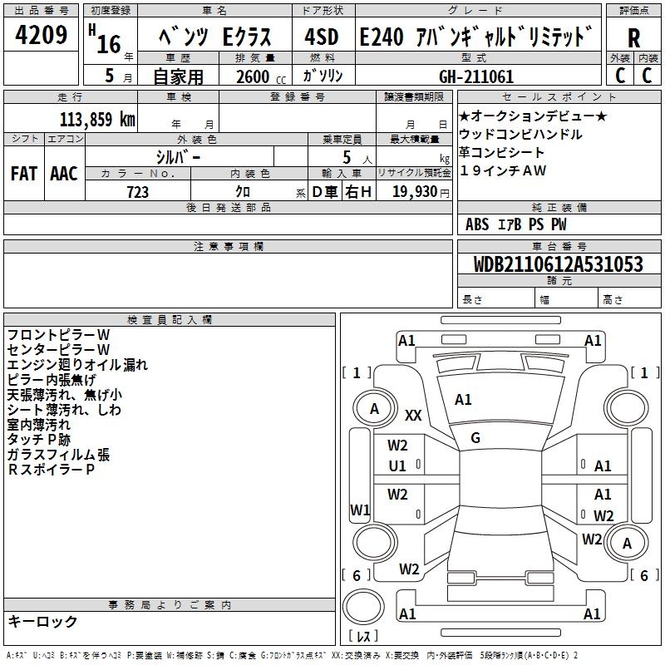Click the grade E240 アバンギャルドリミテッド
The image size is (665, 665).
tap(475, 37)
